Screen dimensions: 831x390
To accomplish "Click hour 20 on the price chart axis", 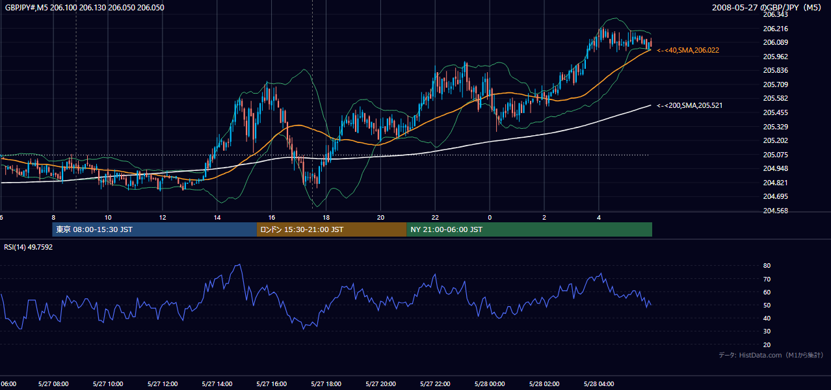I will click(381, 218).
